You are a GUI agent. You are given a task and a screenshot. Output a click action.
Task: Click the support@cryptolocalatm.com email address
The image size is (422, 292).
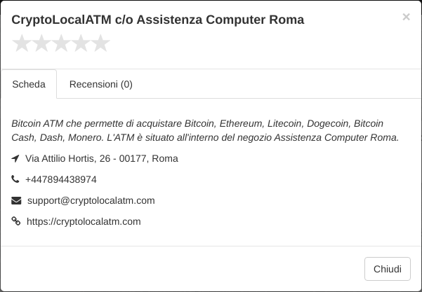point(91,201)
